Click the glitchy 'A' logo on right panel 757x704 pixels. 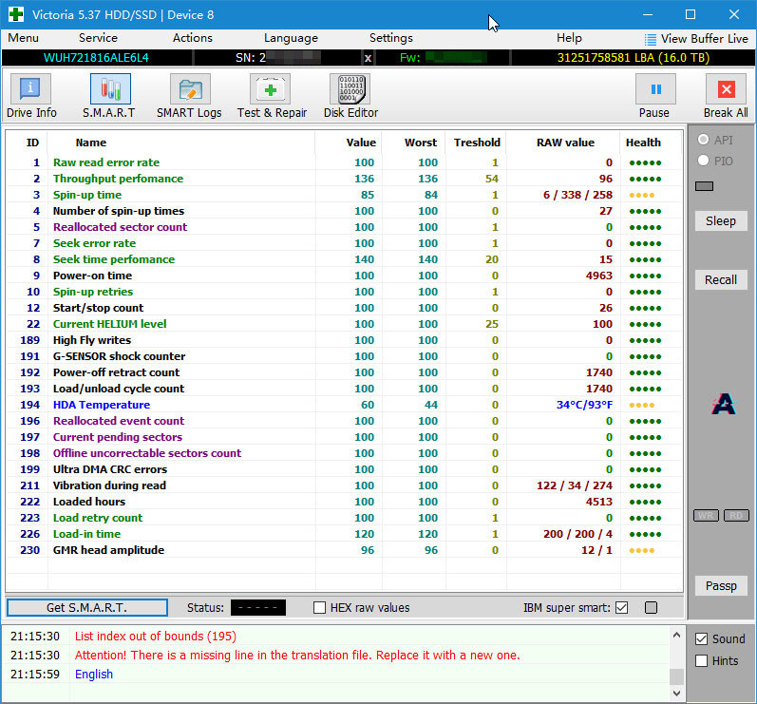(722, 404)
